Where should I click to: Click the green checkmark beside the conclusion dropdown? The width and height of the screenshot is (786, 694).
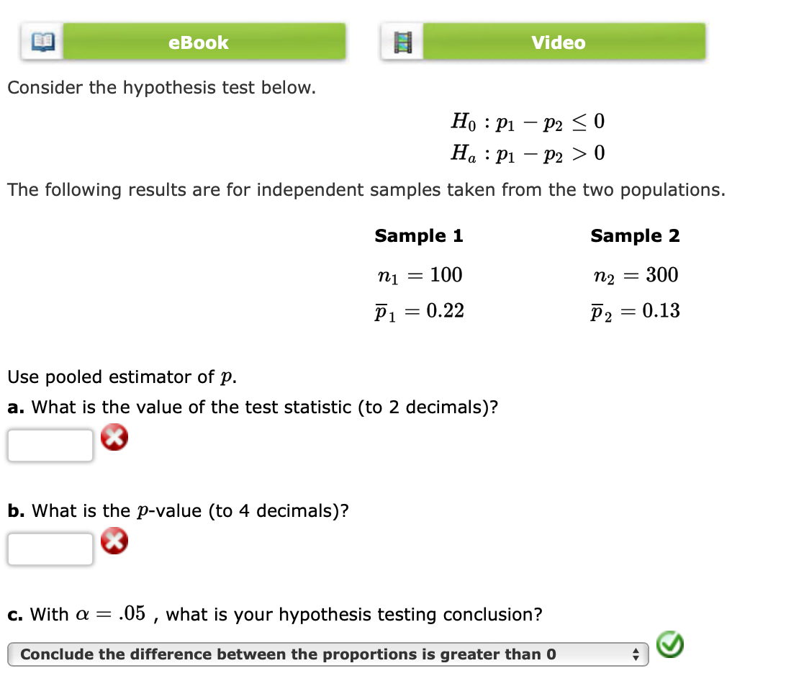tap(669, 646)
